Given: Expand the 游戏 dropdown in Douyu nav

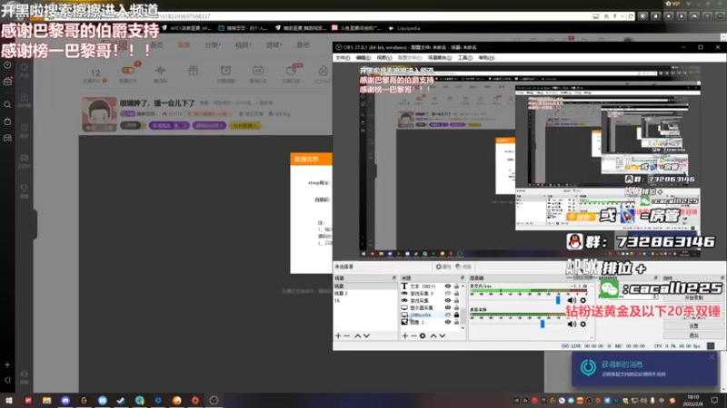Looking at the screenshot, I should [x=274, y=44].
